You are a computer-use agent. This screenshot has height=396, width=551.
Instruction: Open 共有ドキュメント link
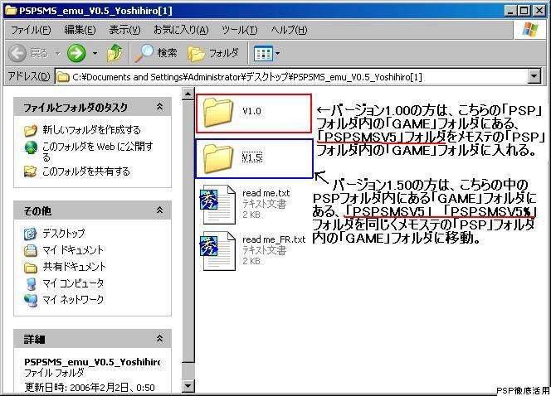pos(74,266)
